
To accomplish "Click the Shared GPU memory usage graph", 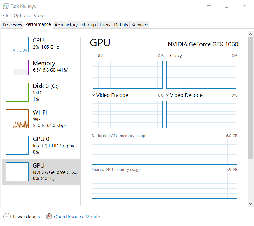I will 164,186.
